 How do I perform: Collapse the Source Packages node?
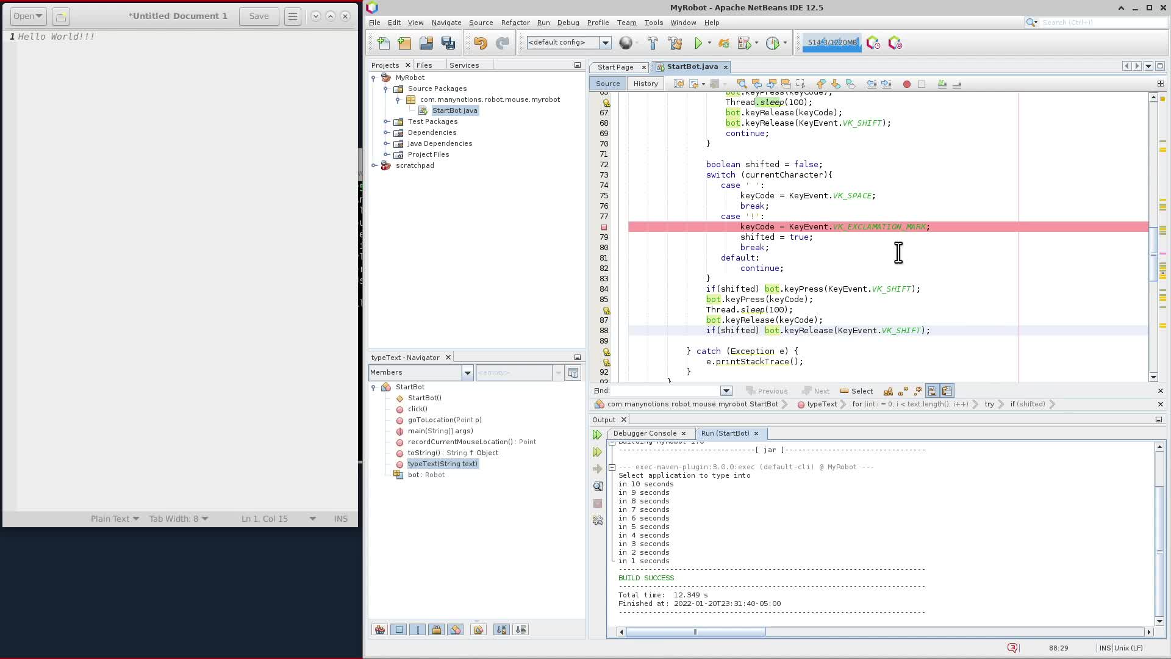[x=385, y=88]
